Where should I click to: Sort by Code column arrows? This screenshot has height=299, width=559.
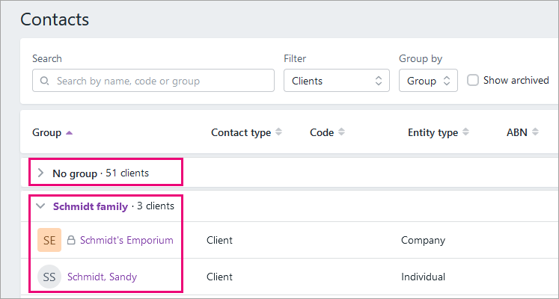pos(341,132)
